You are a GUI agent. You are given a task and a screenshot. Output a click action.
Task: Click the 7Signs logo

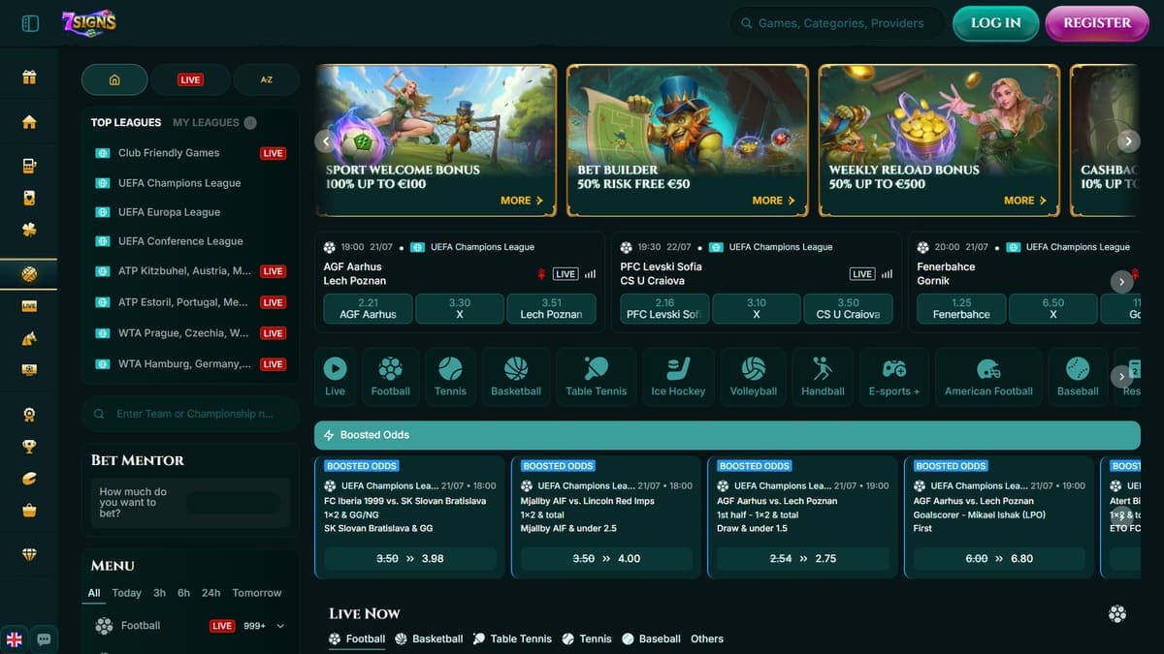click(x=88, y=22)
